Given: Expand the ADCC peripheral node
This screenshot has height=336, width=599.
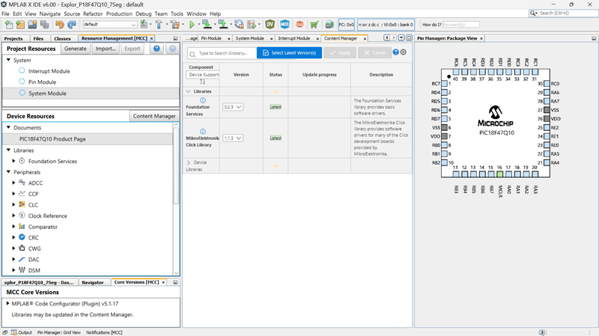Looking at the screenshot, I should tap(13, 183).
